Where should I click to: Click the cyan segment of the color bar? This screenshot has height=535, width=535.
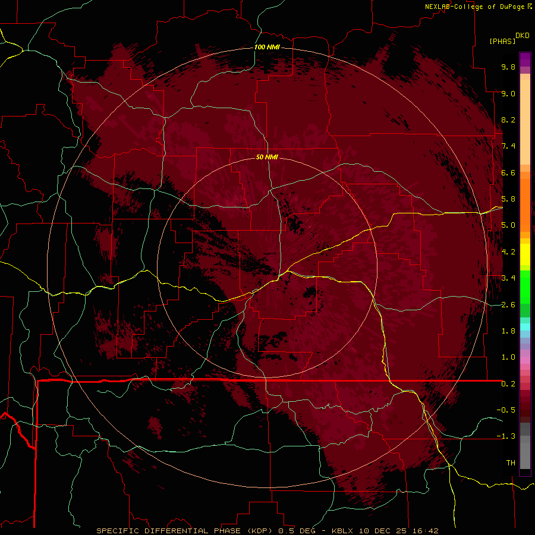525,327
